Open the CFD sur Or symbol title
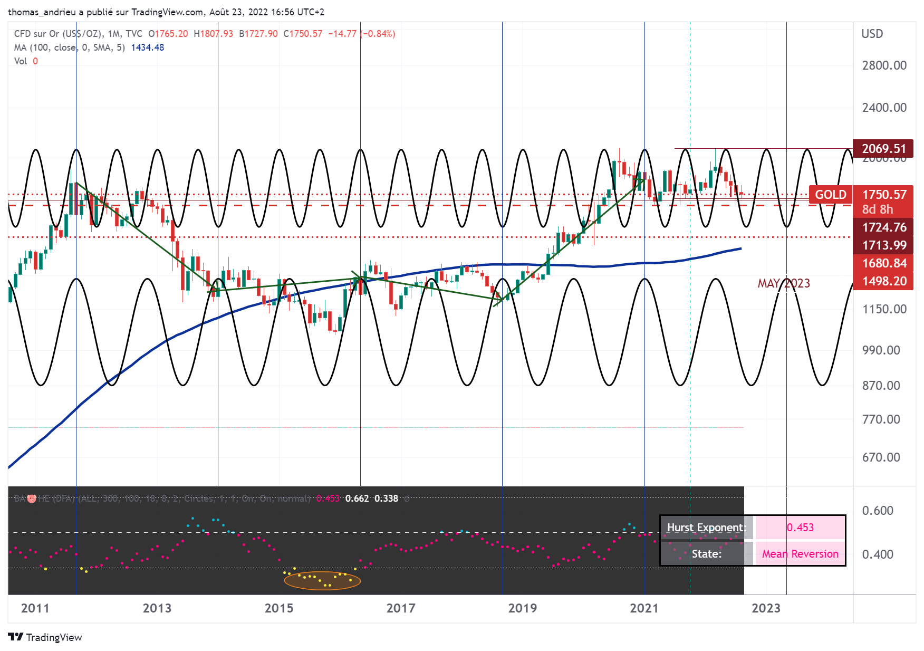924x651 pixels. tap(58, 34)
